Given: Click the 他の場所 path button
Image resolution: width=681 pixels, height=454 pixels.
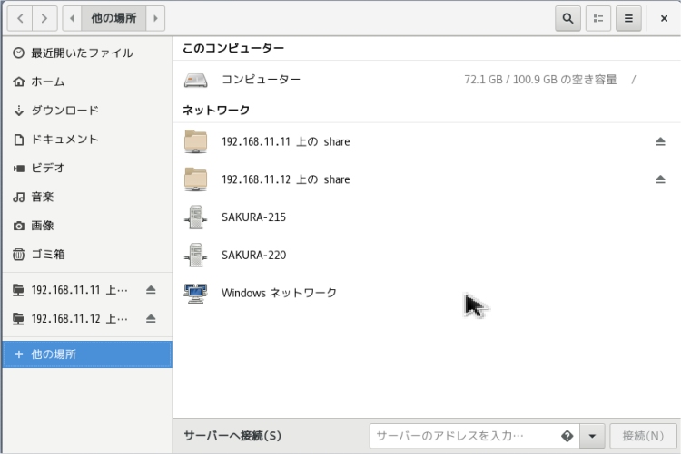Looking at the screenshot, I should (113, 17).
